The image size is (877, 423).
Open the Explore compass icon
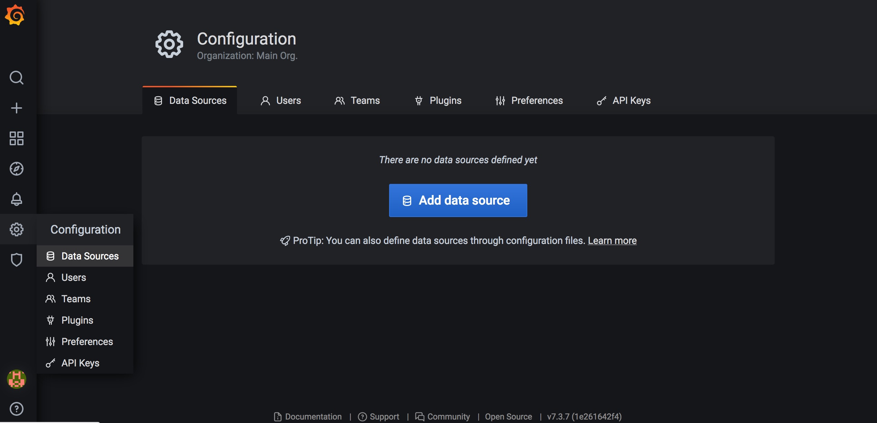[16, 169]
